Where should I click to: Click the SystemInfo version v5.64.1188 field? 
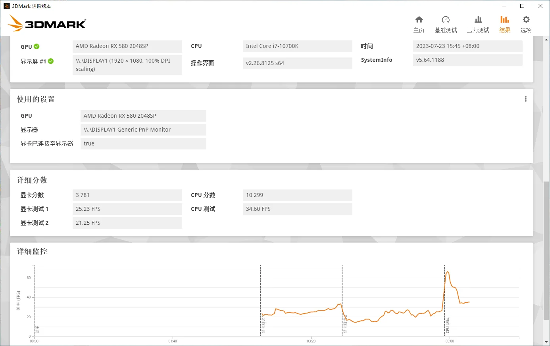(467, 60)
